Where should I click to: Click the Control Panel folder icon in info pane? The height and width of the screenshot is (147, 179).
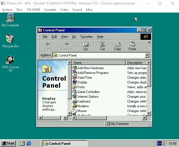coord(47,69)
